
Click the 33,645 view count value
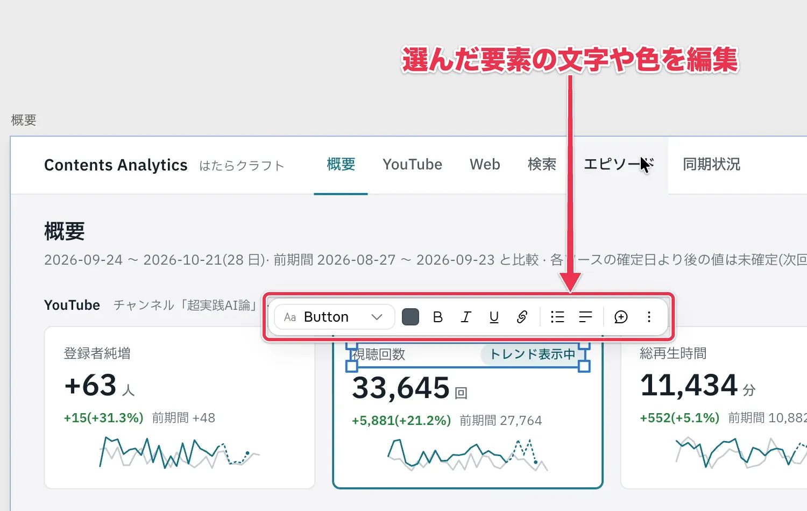pyautogui.click(x=401, y=388)
